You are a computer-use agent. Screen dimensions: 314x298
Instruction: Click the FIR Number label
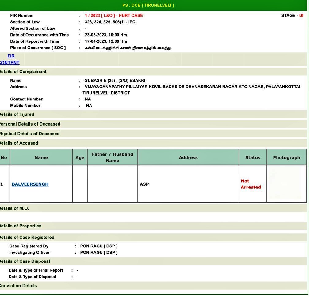coord(22,15)
